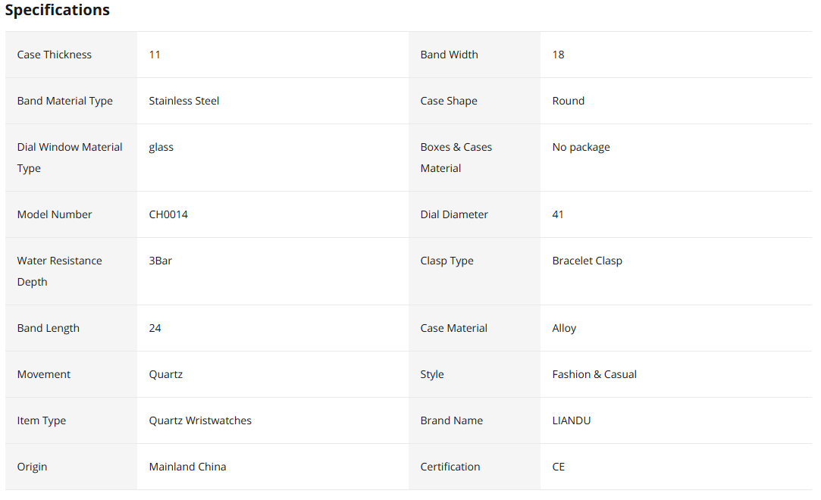This screenshot has width=821, height=500.
Task: Select the Bracelet Clasp value
Action: (587, 261)
